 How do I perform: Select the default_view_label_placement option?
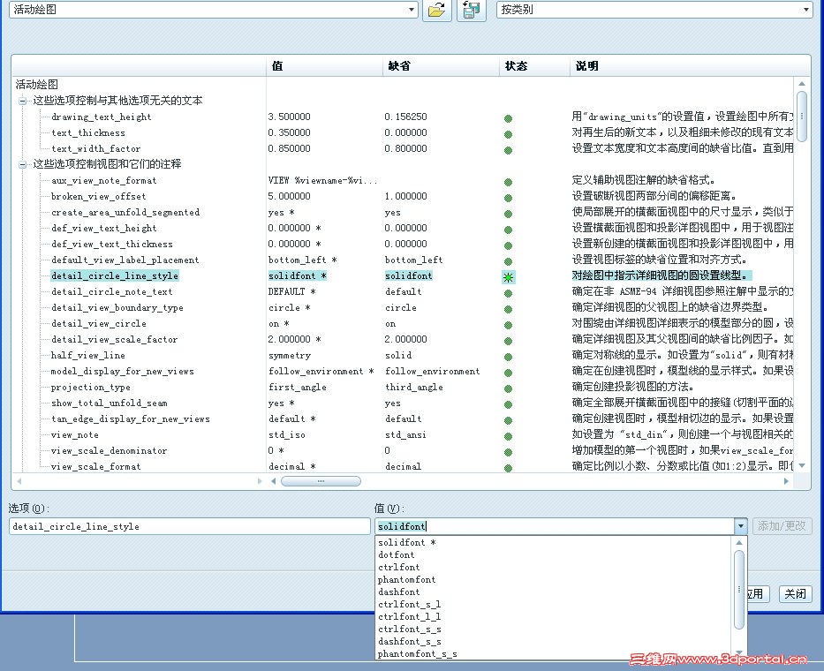(x=125, y=260)
